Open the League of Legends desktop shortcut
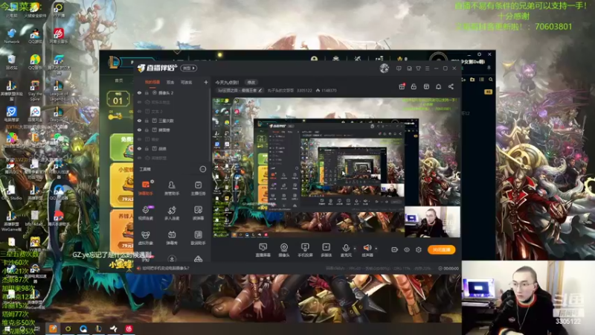595x335 pixels. coord(59,90)
